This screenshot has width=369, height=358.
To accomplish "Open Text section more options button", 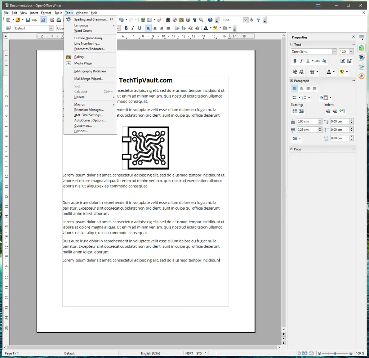I will coord(353,44).
